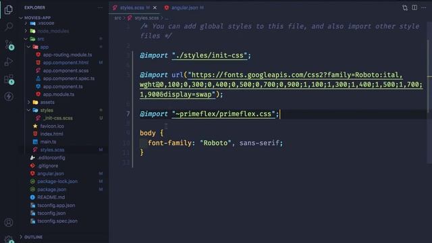Open tsconfig.app.json file

click(x=56, y=205)
